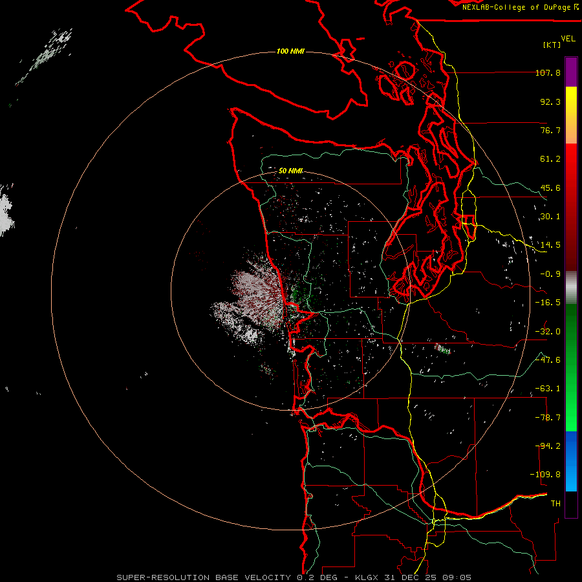Select the -109.8 velocity scale value
The image size is (582, 582).
pos(545,475)
